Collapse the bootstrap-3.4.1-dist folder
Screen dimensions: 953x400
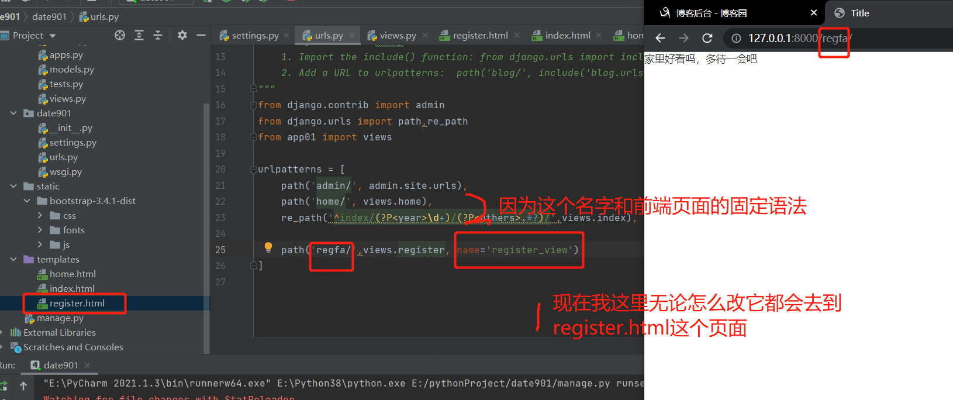pos(26,201)
